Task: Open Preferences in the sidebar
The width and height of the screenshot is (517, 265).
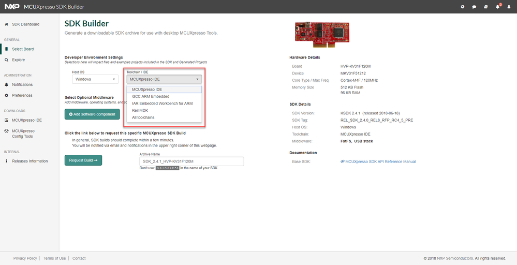Action: coord(22,96)
